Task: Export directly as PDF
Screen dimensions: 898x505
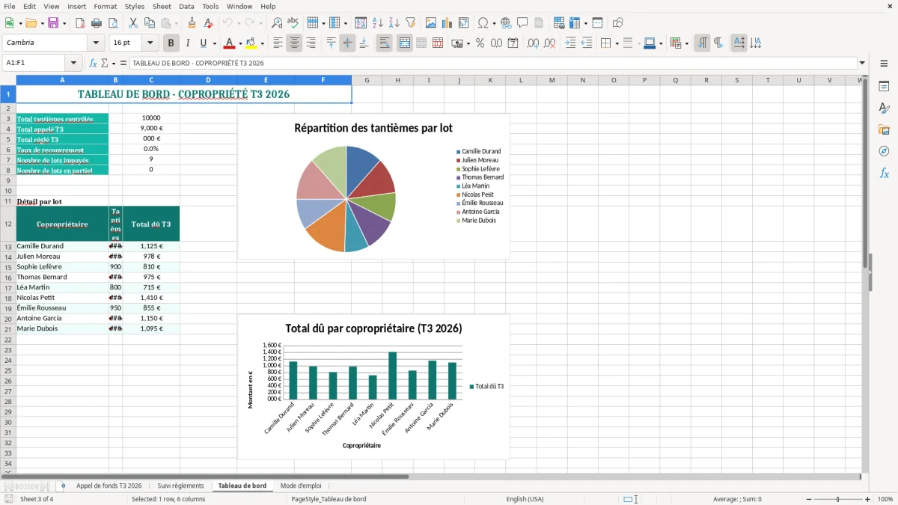Action: click(80, 23)
